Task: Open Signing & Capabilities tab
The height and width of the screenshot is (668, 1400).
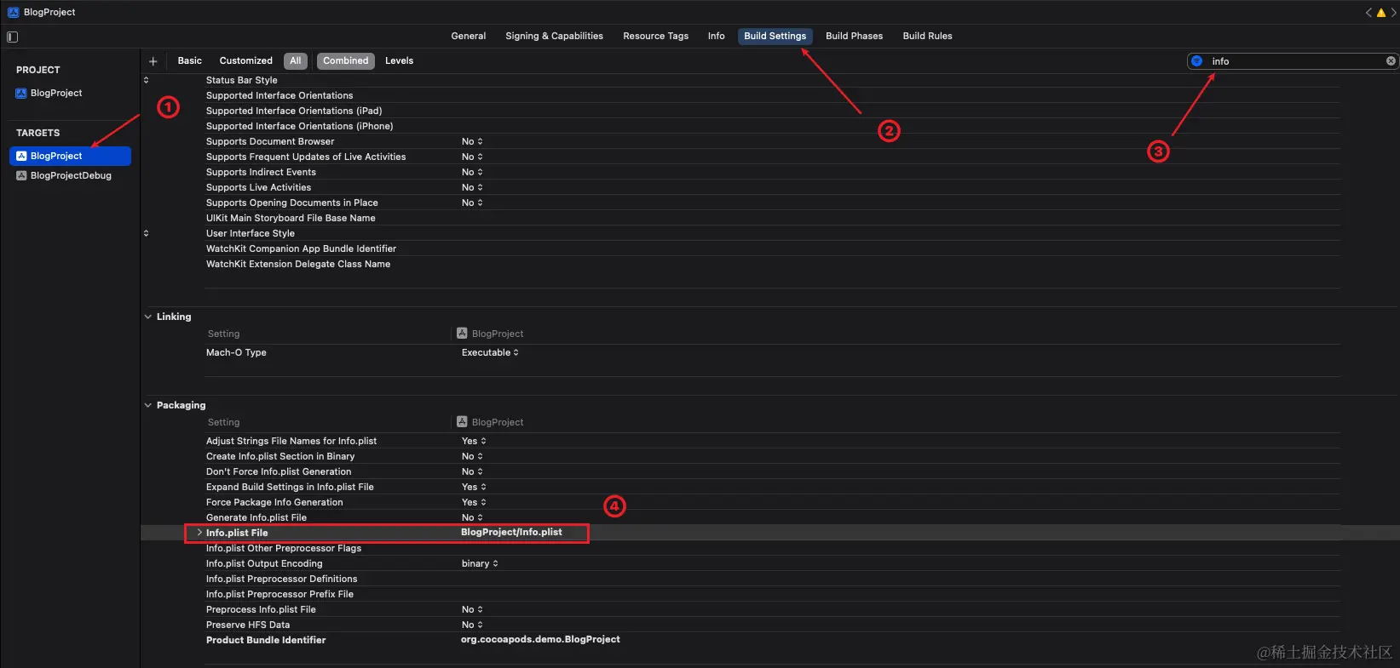Action: click(554, 36)
